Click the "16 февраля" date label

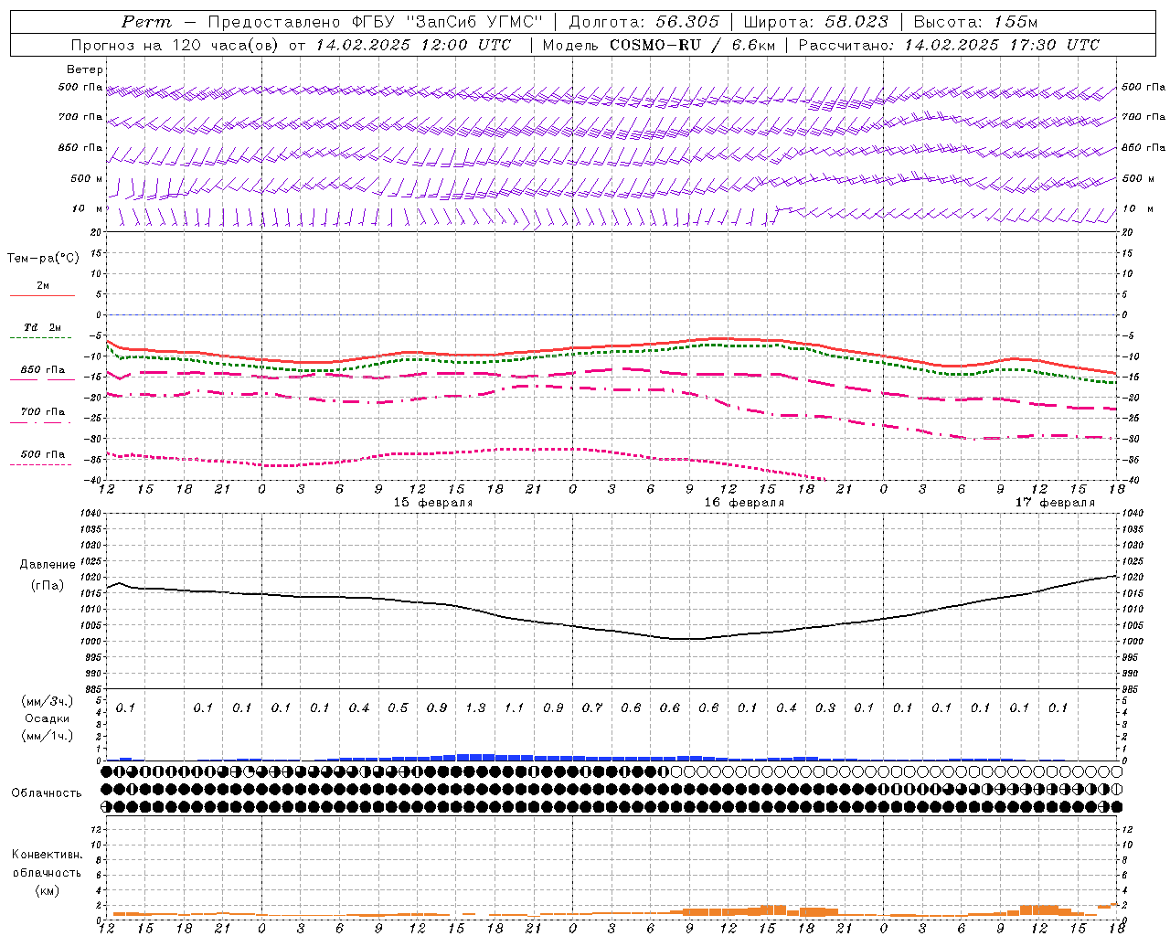coord(744,503)
